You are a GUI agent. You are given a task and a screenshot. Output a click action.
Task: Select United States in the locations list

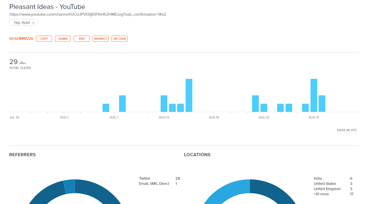(325, 184)
